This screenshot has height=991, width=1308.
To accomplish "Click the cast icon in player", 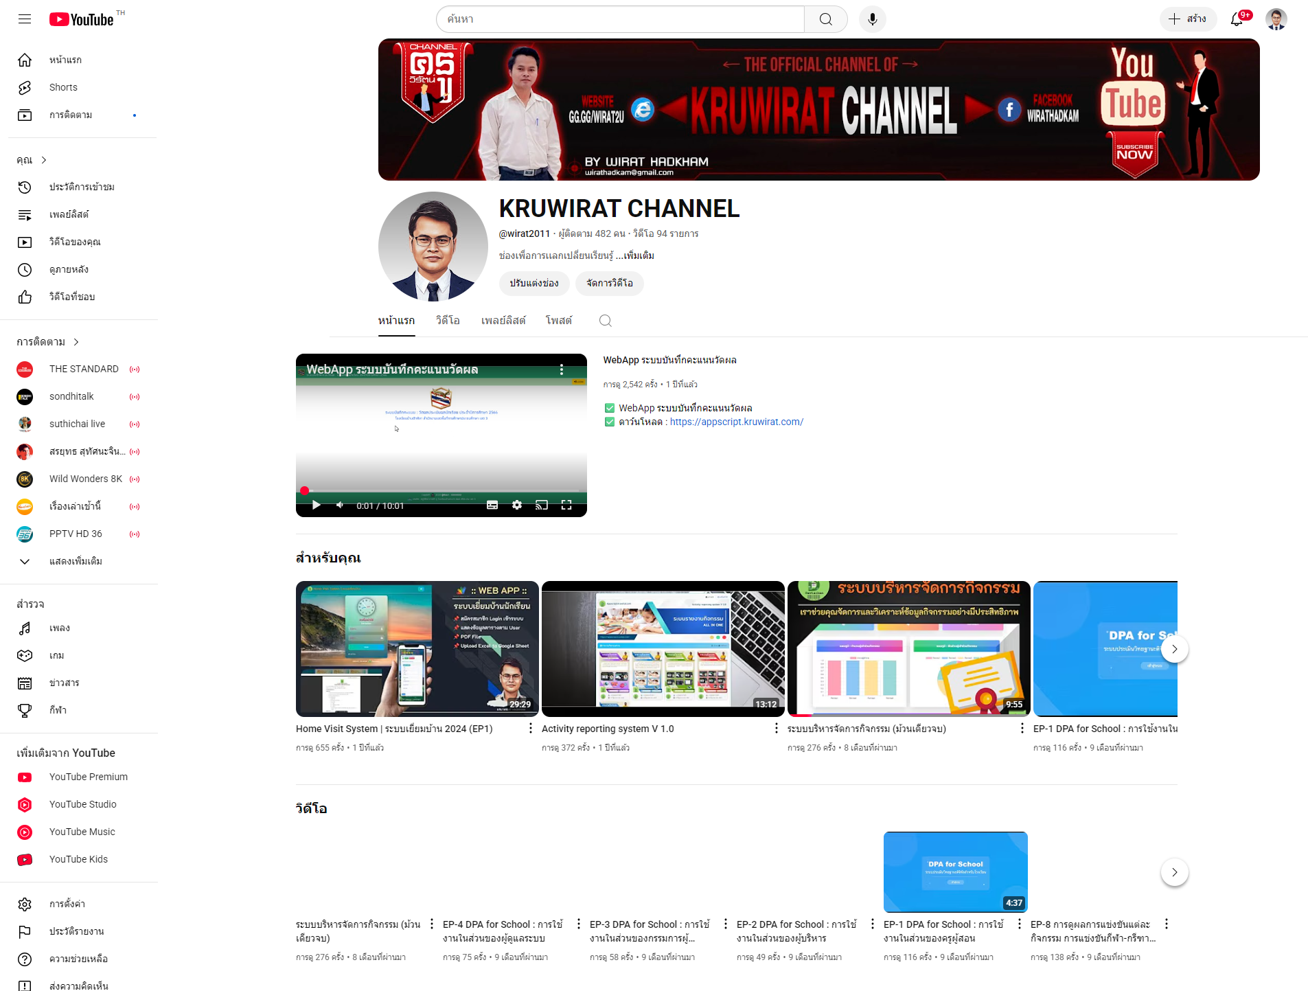I will pos(542,505).
